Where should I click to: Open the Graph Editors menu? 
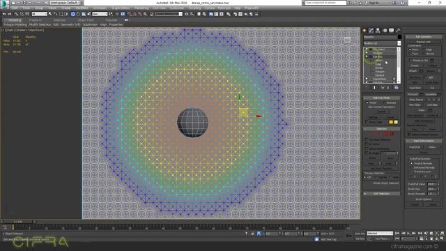click(x=121, y=8)
